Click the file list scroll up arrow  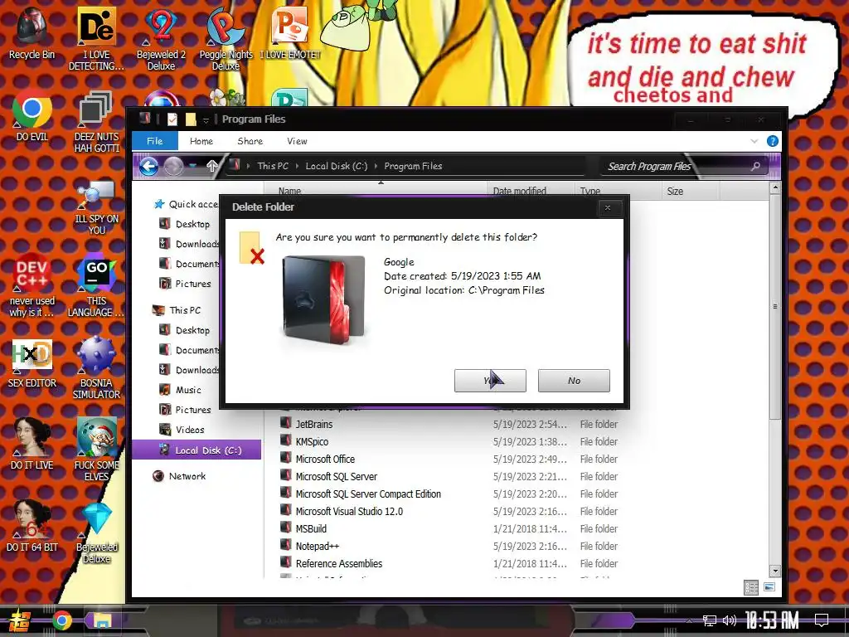coord(775,188)
